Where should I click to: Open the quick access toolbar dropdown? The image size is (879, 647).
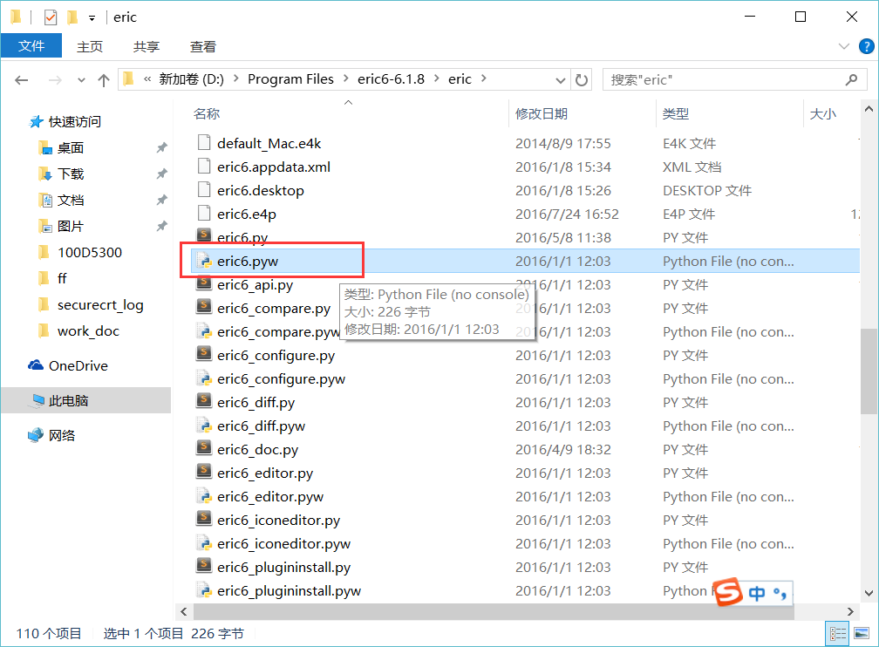(92, 18)
